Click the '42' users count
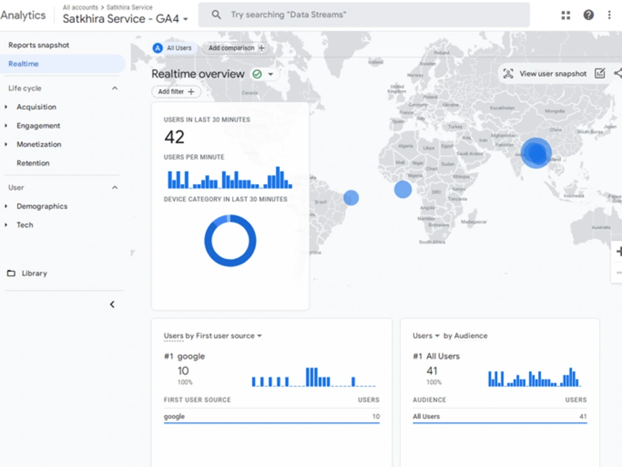Viewport: 622px width, 467px height. click(x=174, y=137)
